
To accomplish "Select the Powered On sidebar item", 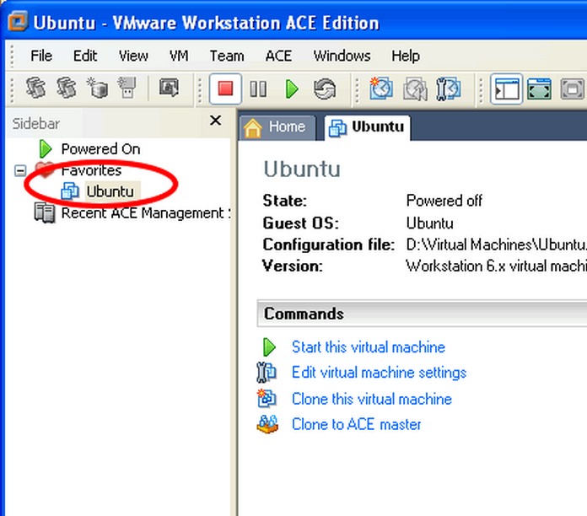I will (100, 149).
